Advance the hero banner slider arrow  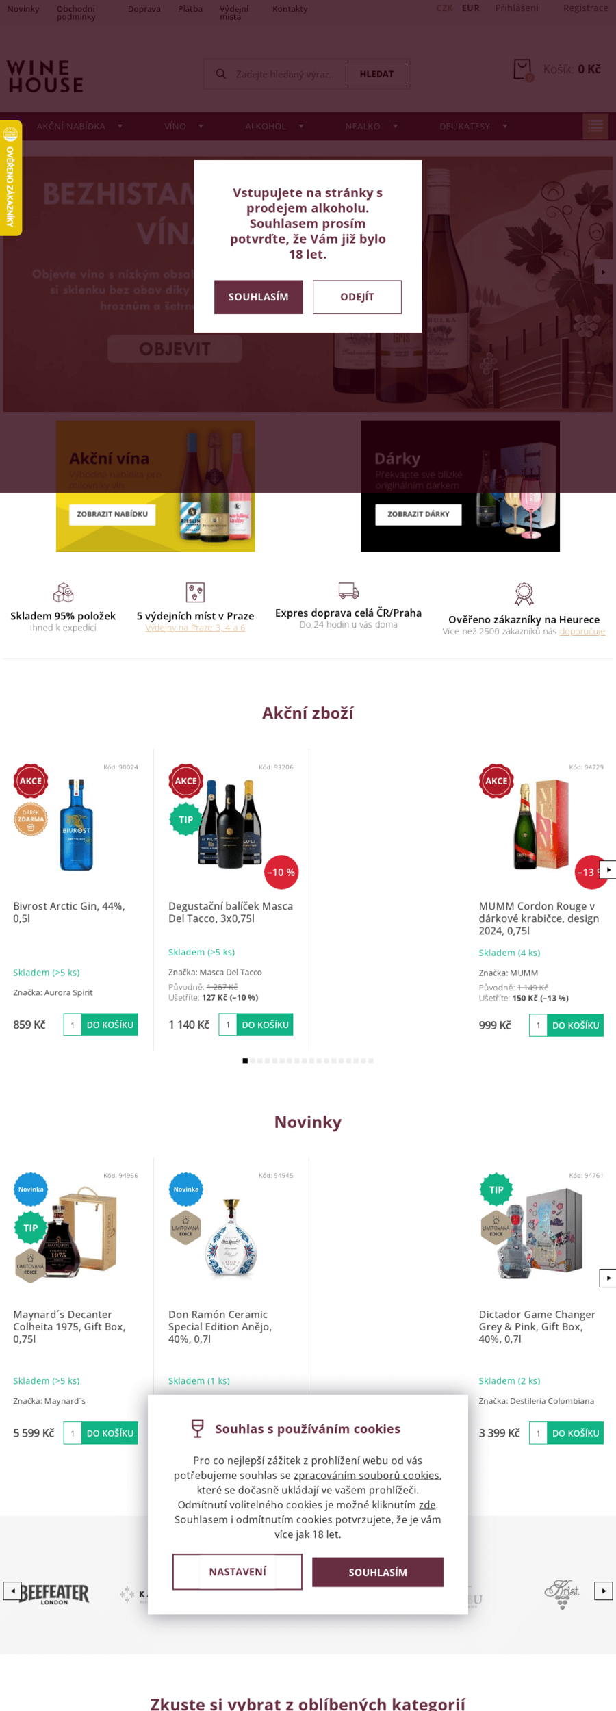tap(603, 272)
